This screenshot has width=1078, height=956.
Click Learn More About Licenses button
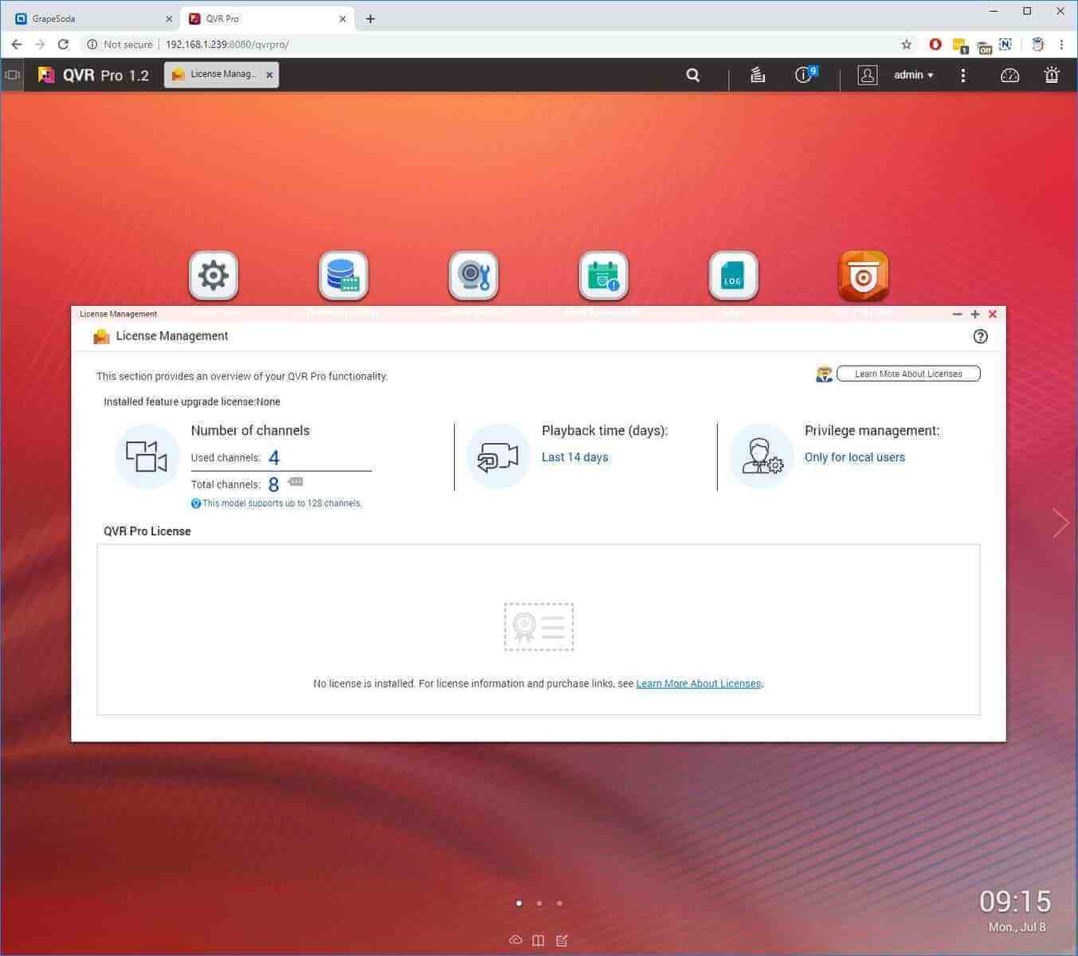click(908, 374)
